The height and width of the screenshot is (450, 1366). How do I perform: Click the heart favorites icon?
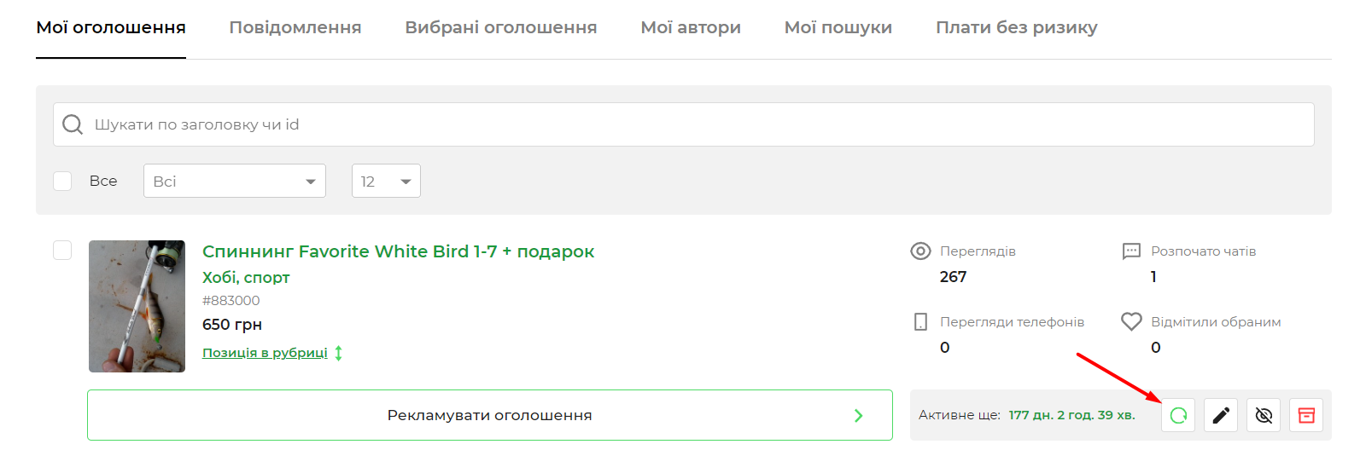[x=1131, y=321]
